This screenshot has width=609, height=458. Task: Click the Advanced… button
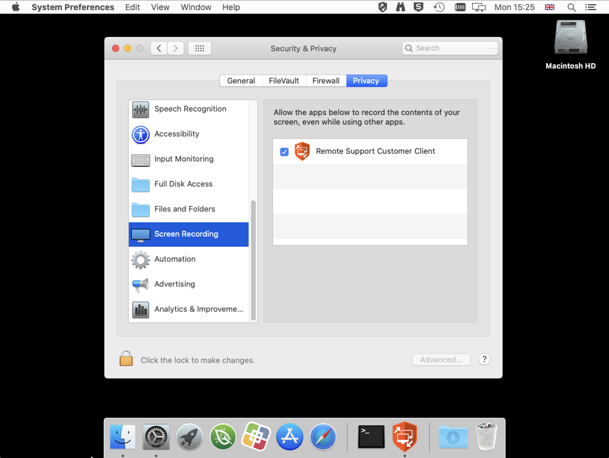click(441, 360)
